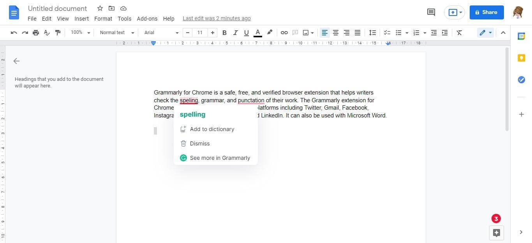This screenshot has height=243, width=532.
Task: Decrease font size with minus button
Action: pyautogui.click(x=188, y=33)
